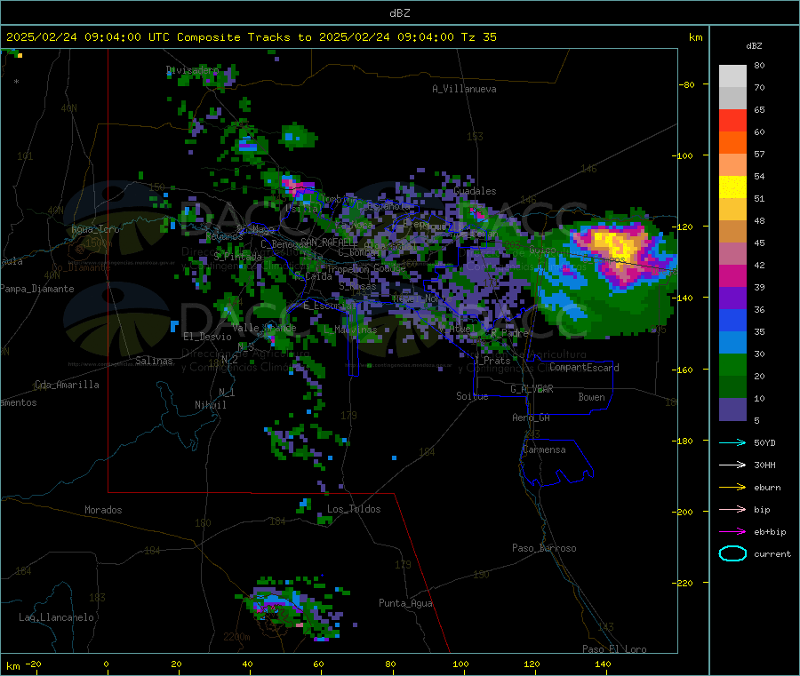This screenshot has height=676, width=800.
Task: Click the Salinas map label
Action: [154, 361]
